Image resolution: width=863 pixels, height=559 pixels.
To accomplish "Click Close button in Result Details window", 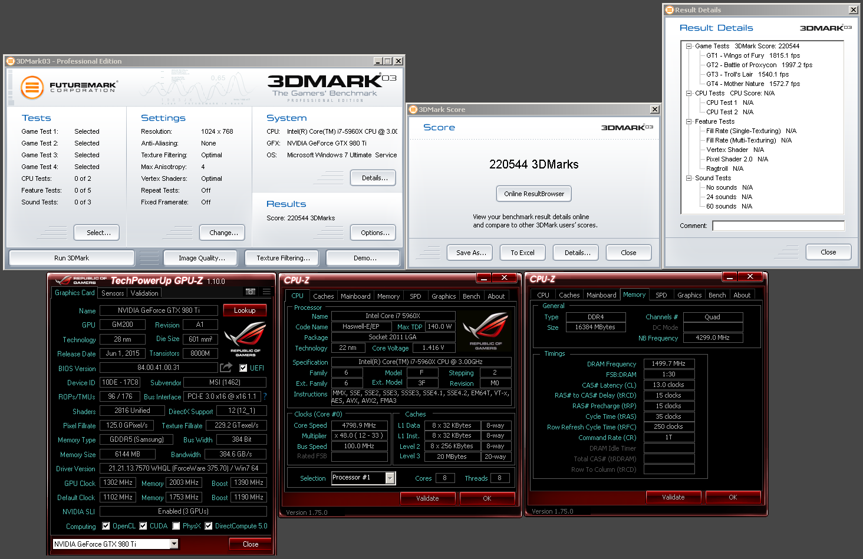I will (828, 252).
